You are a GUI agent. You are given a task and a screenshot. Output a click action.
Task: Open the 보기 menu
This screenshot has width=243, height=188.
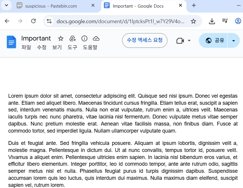(57, 47)
